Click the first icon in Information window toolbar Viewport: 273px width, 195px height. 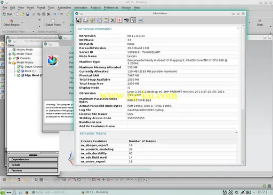pos(78,20)
